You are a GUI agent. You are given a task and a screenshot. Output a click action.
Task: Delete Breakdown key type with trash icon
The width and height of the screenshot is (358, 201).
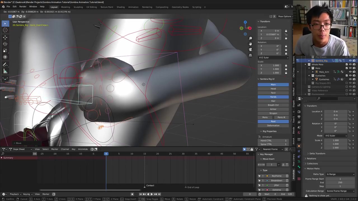287,181
